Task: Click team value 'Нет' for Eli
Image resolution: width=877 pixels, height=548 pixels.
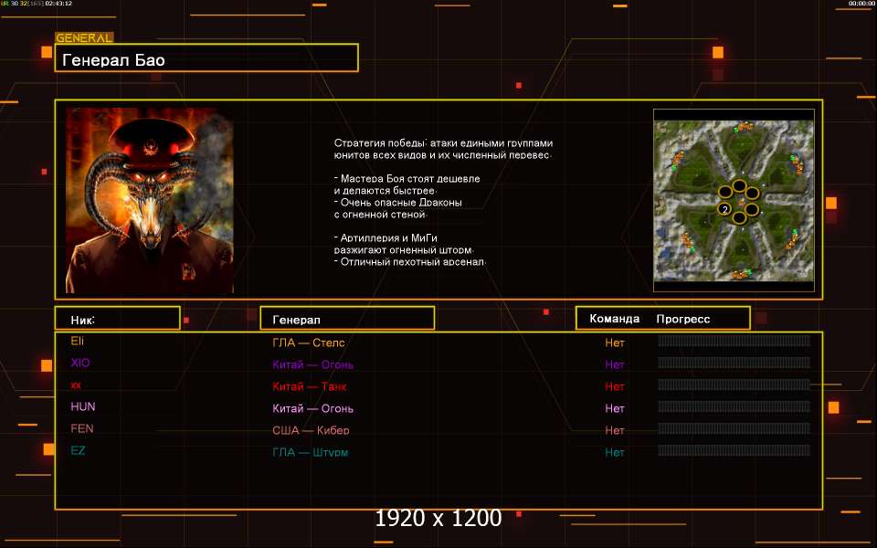Action: click(x=614, y=342)
